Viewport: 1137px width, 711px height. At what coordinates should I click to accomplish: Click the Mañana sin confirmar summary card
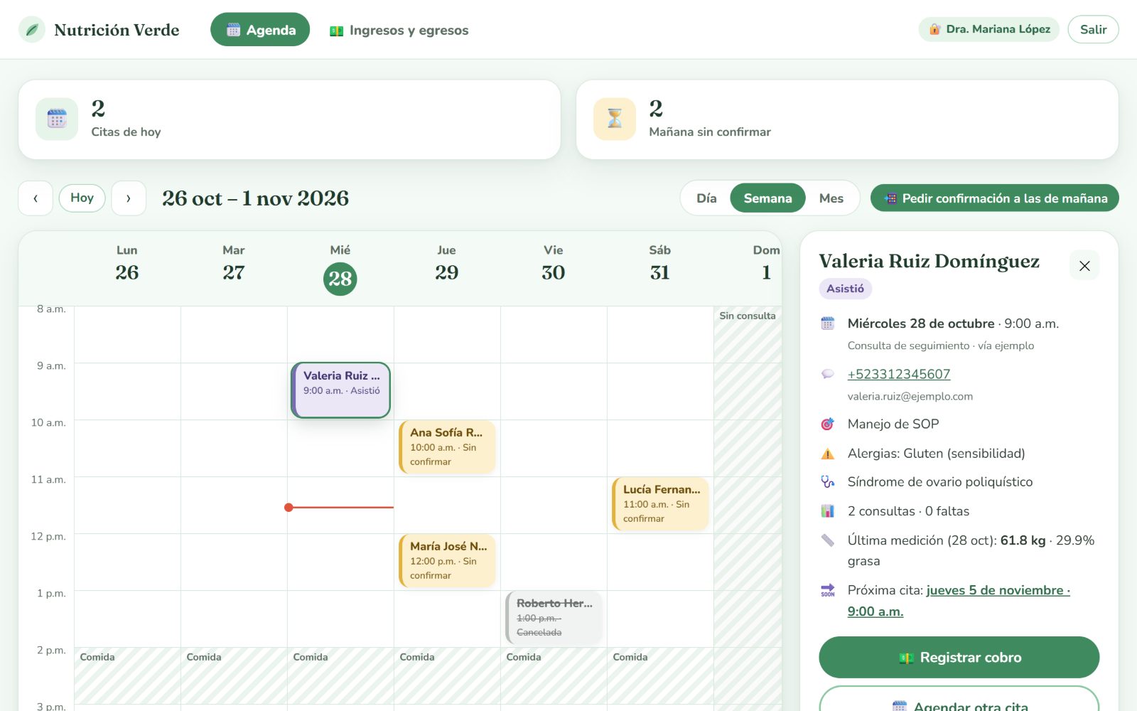click(847, 119)
